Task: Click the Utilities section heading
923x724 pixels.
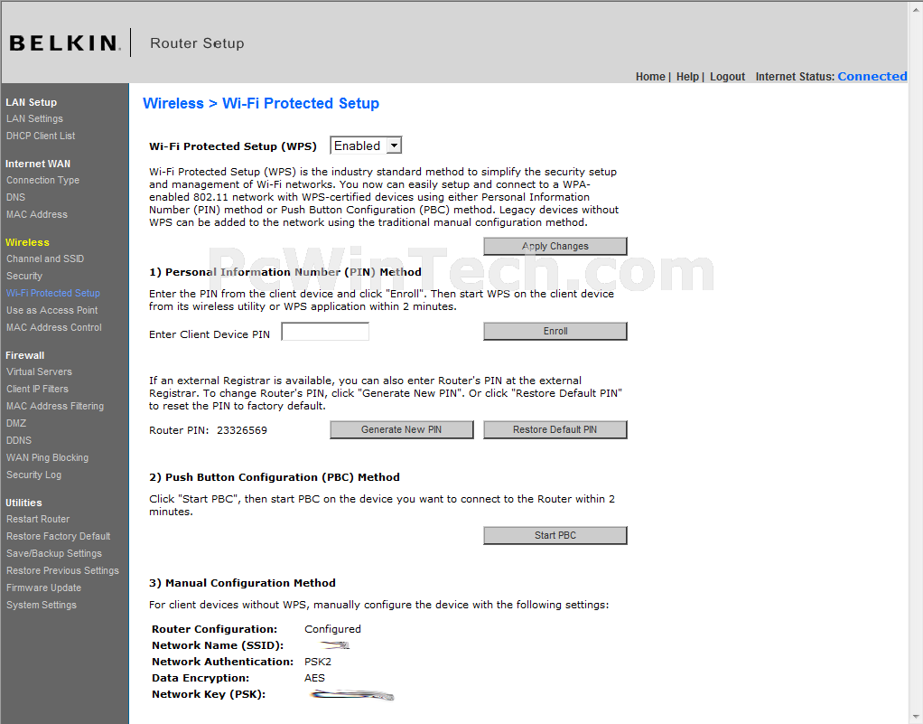Action: tap(23, 503)
